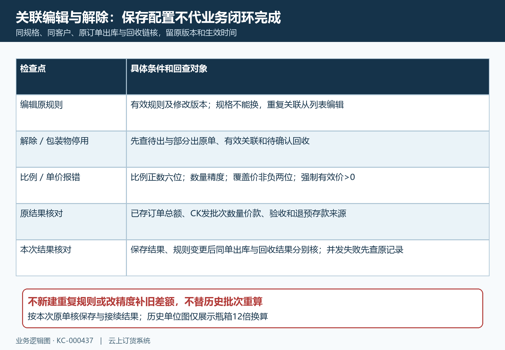505x350 pixels.
Task: Click the text "先查待出与部分出原单"
Action: point(173,141)
